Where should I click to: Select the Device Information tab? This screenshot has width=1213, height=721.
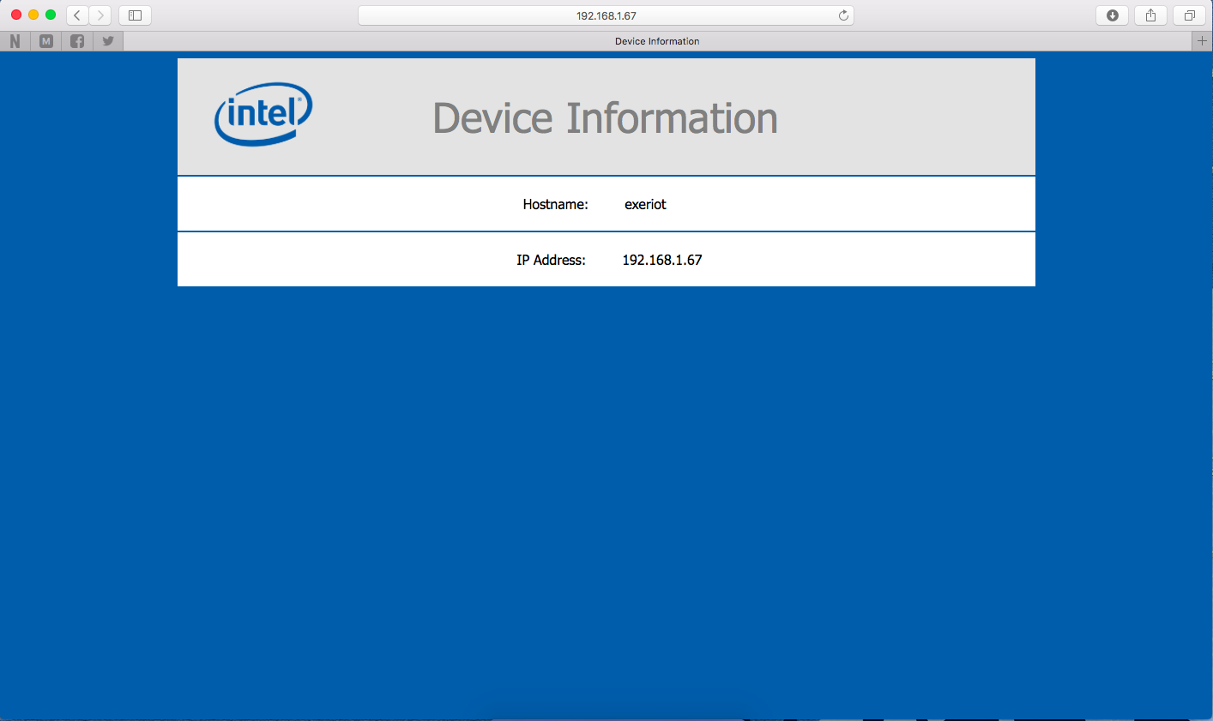click(657, 41)
